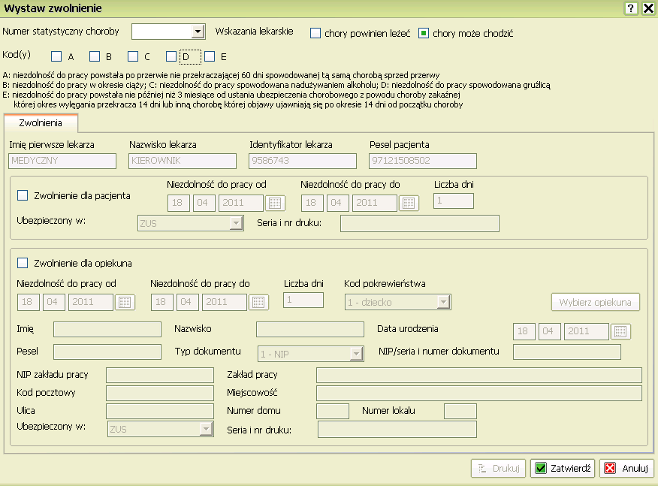Click NIP zakładu pracy field
This screenshot has width=658, height=486.
pos(160,375)
